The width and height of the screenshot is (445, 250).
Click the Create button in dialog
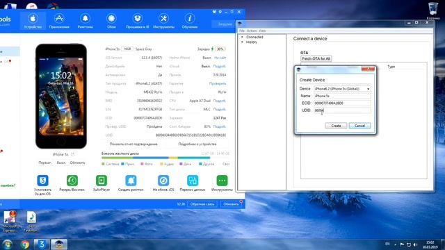[336, 126]
